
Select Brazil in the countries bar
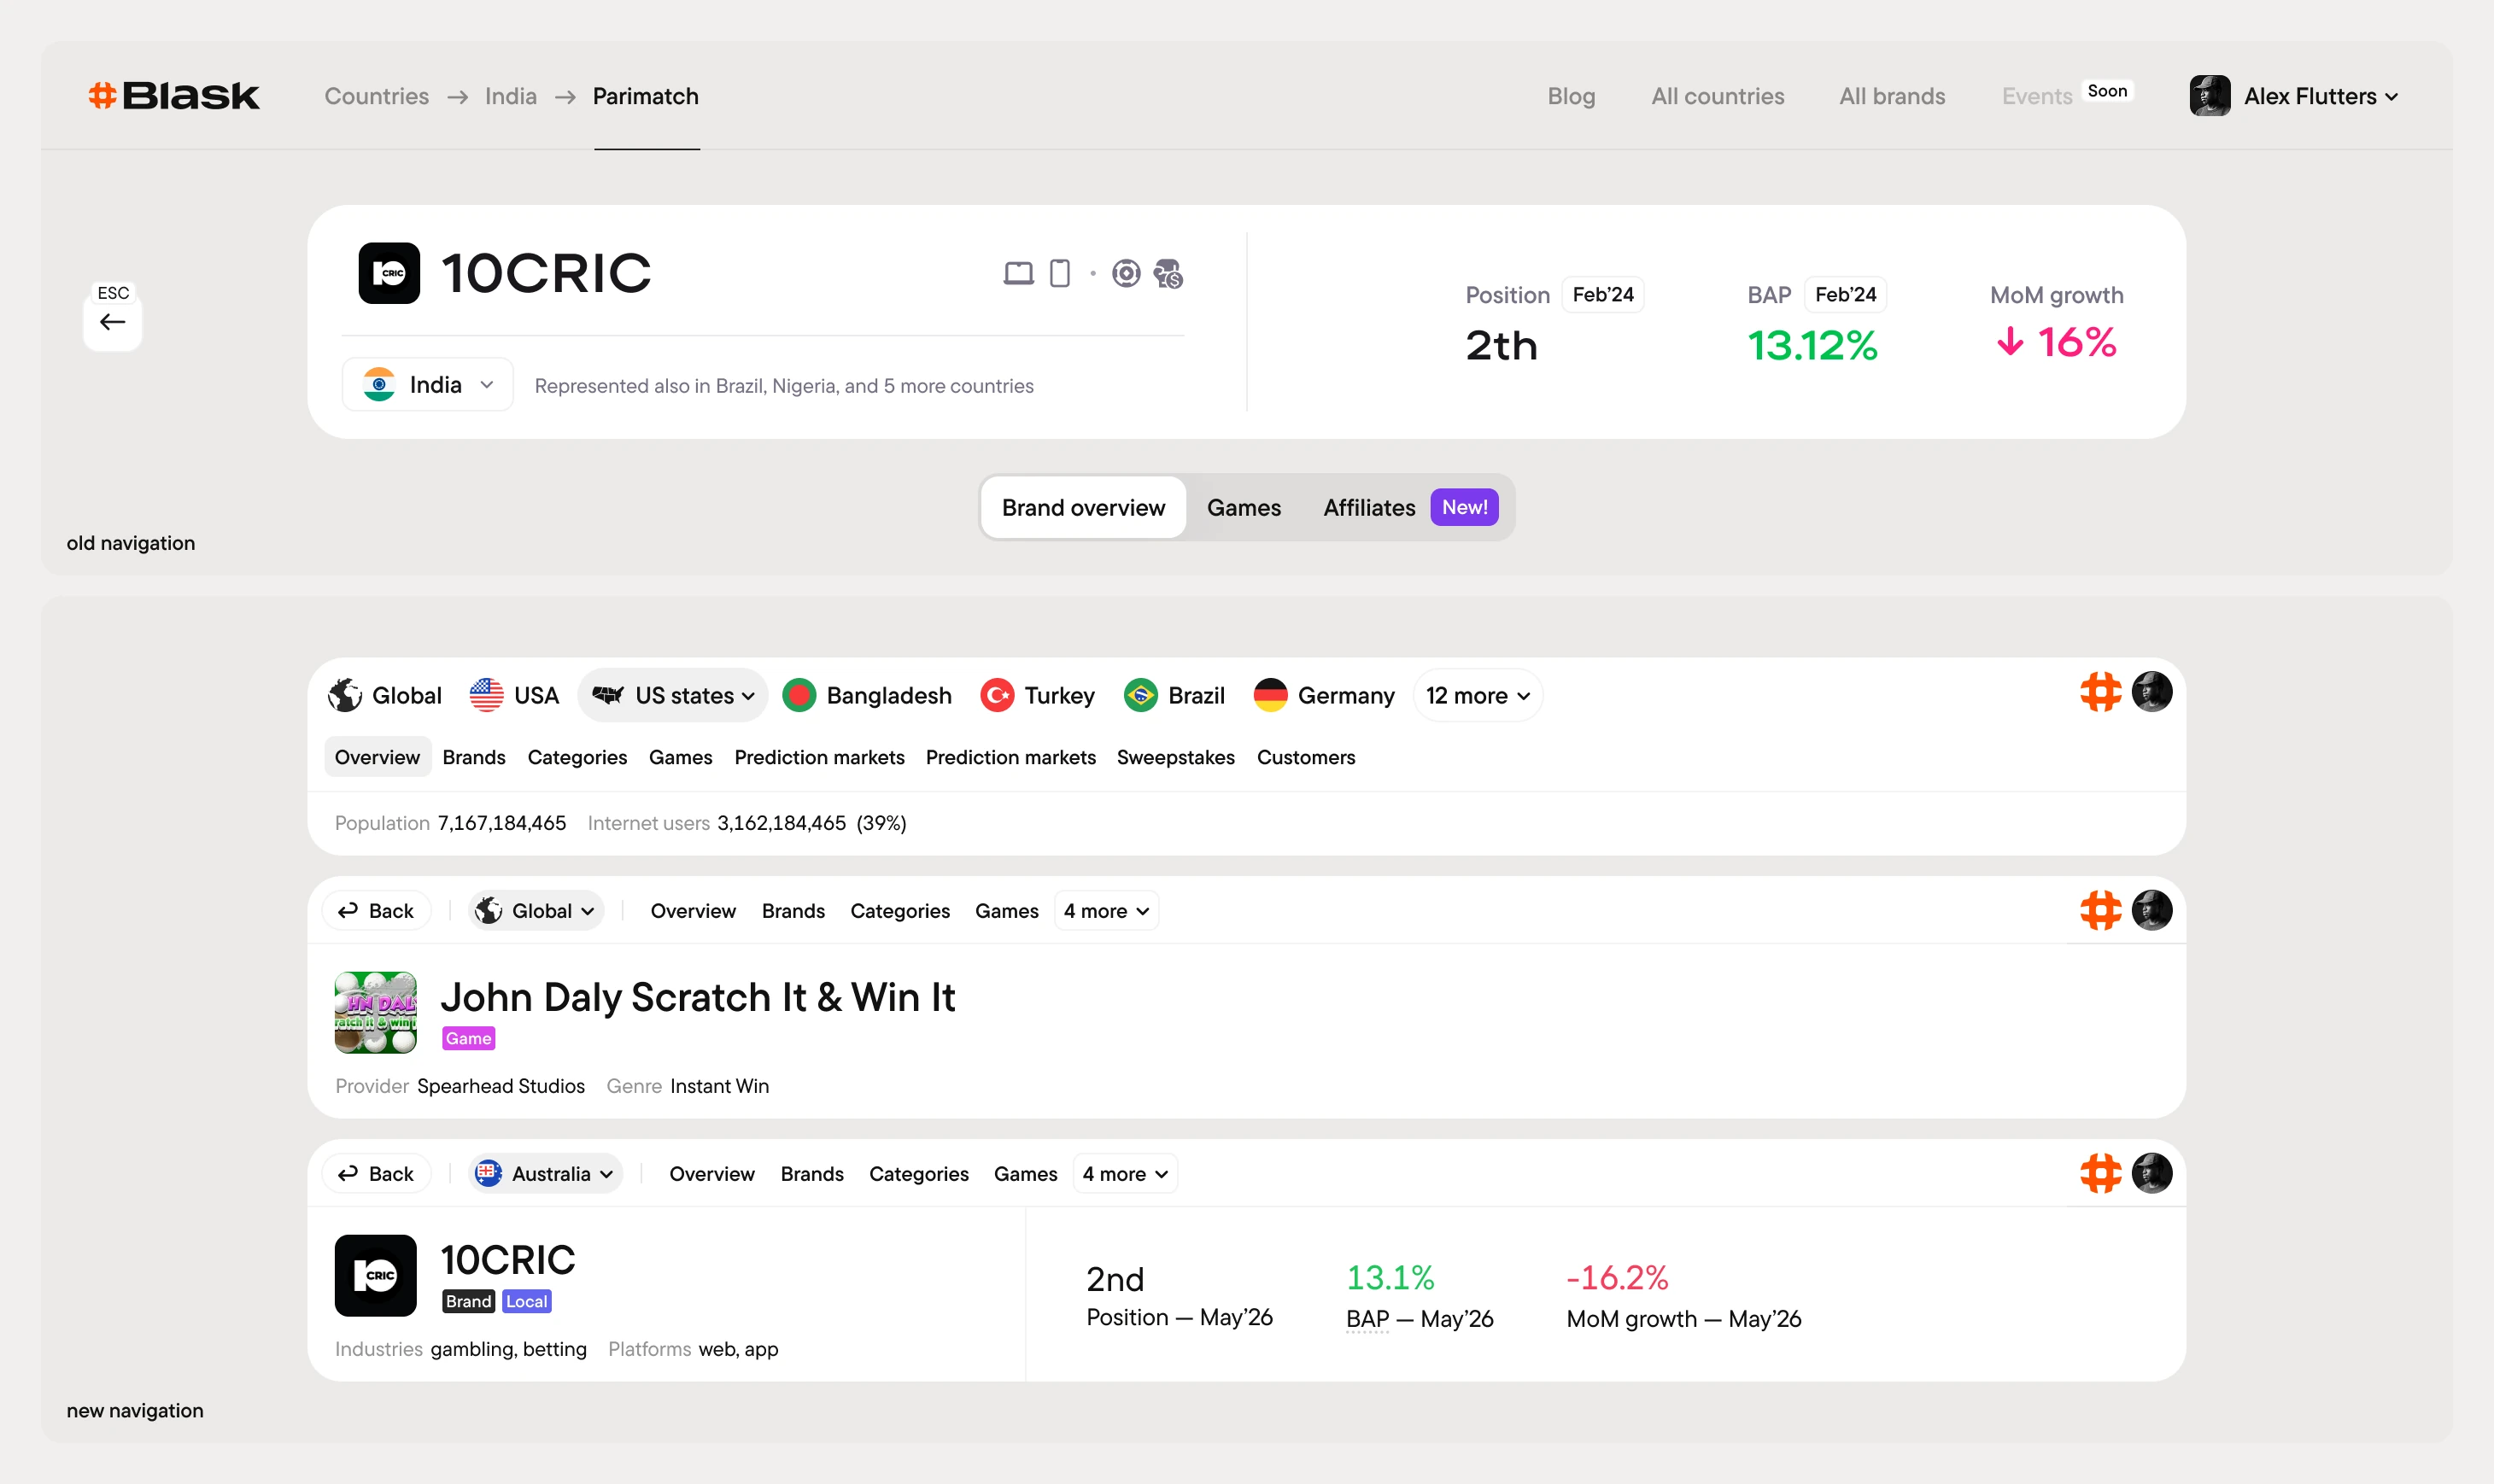pos(1174,695)
